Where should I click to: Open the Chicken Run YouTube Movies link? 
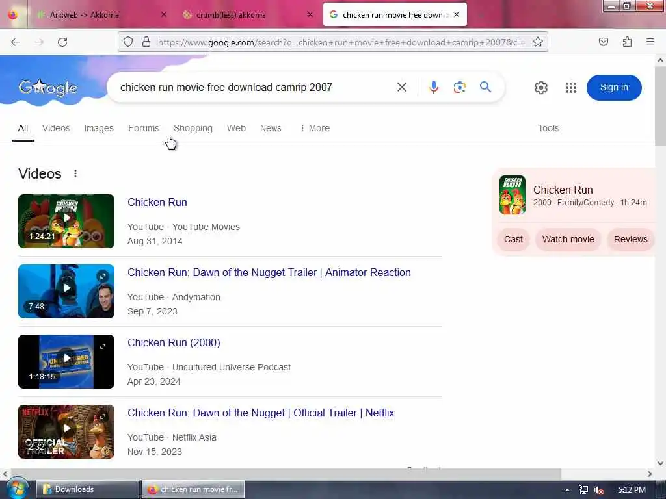pos(157,203)
